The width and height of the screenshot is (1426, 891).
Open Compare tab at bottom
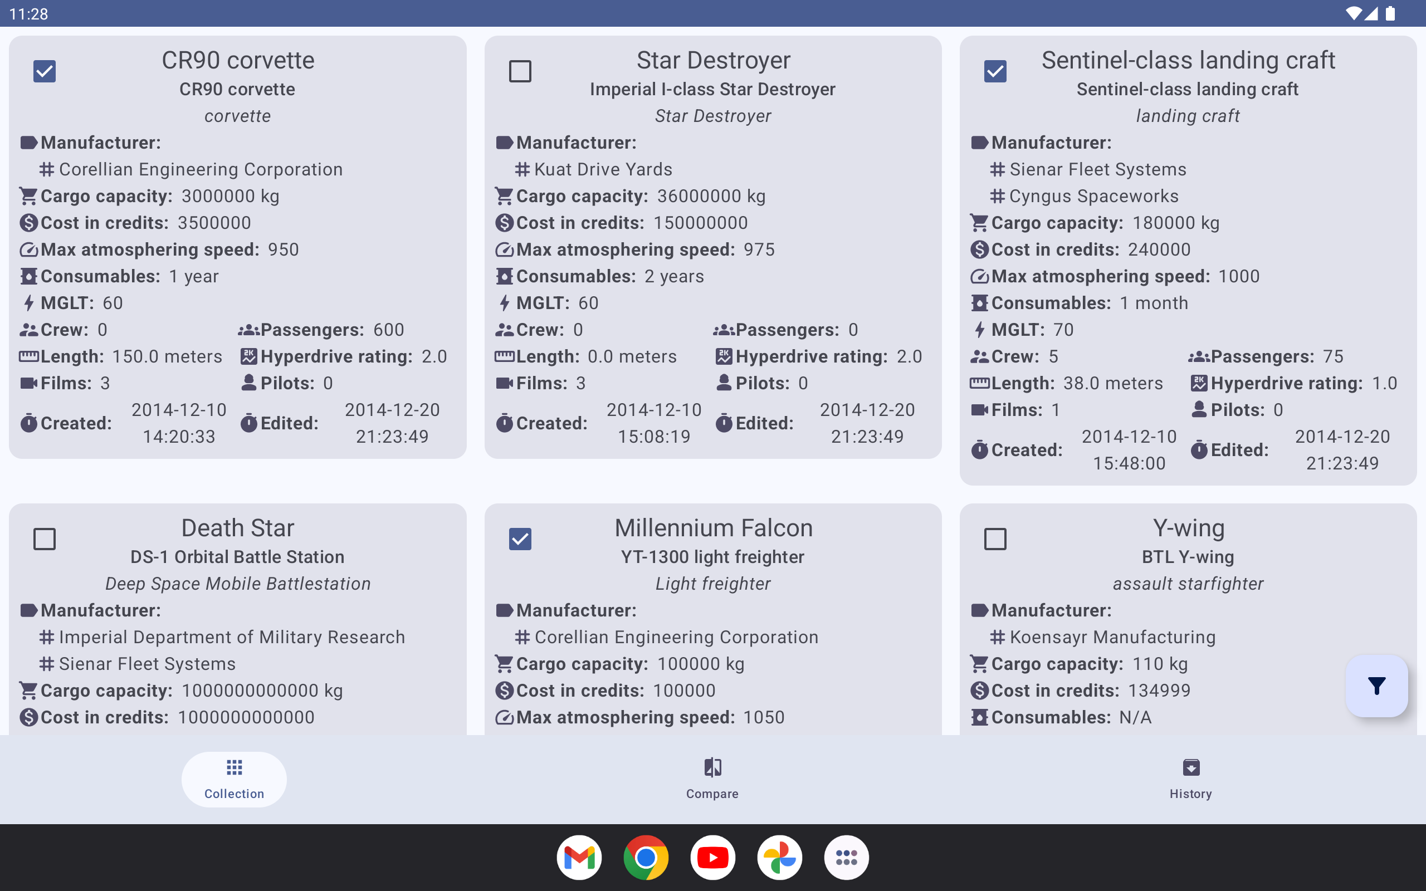coord(712,778)
